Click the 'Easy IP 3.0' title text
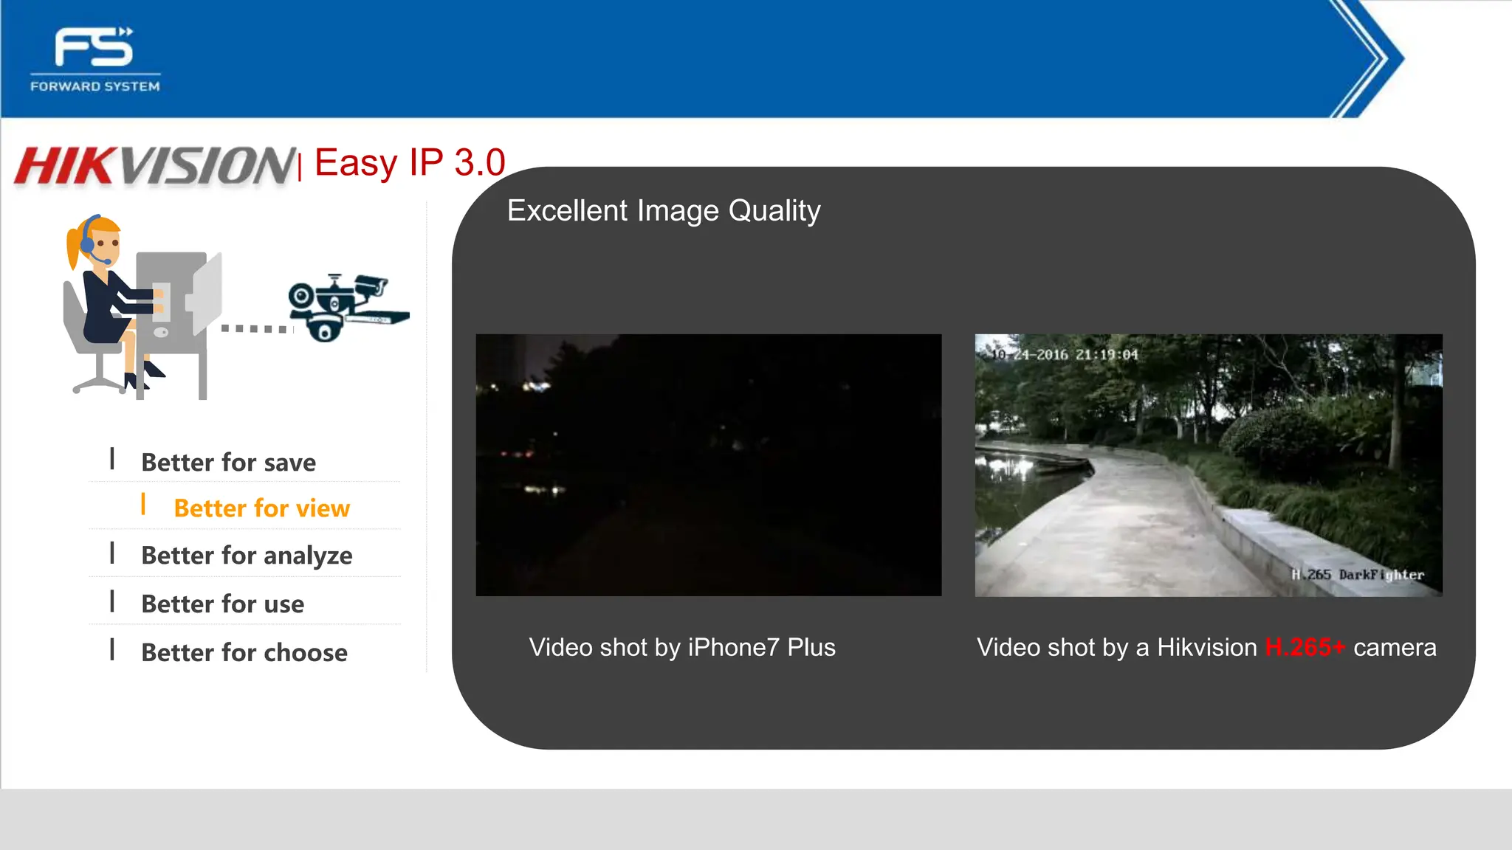 [410, 162]
